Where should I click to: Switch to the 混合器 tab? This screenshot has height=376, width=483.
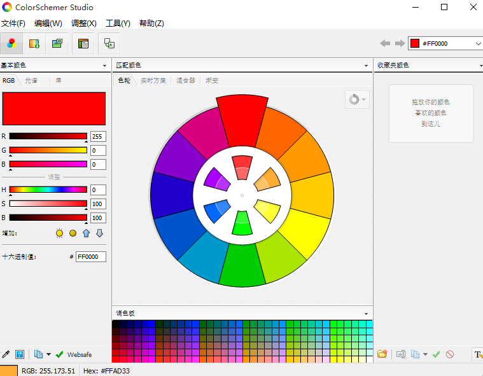click(x=186, y=81)
